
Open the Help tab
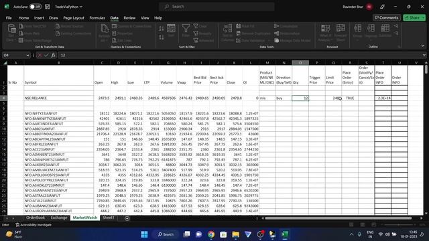click(158, 18)
